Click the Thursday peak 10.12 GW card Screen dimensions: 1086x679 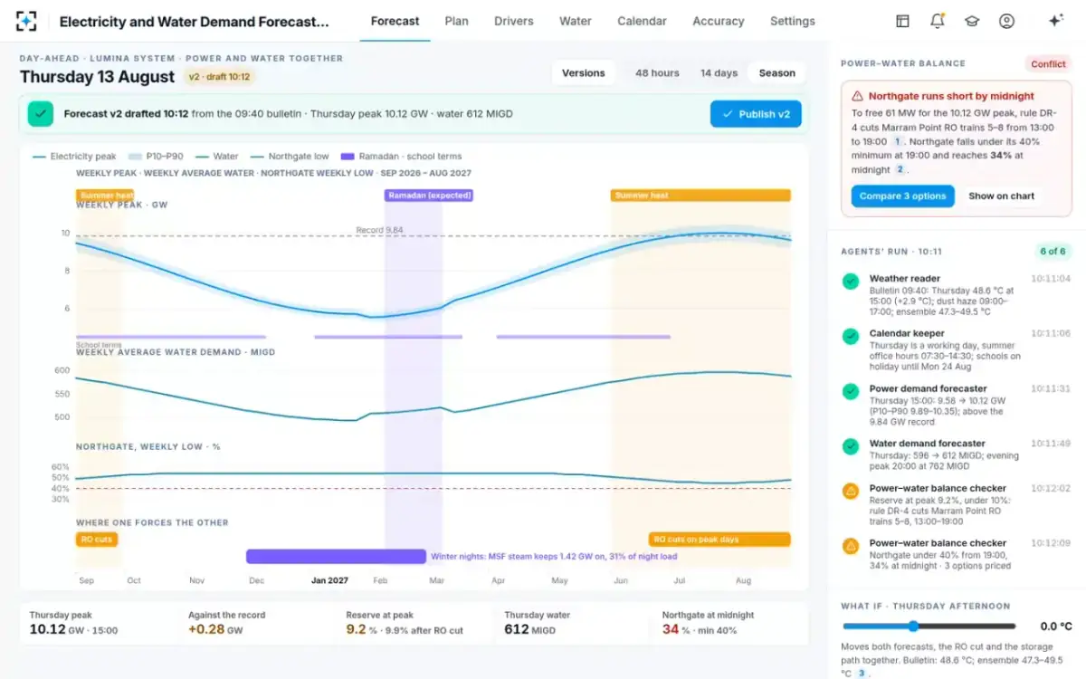pos(100,622)
